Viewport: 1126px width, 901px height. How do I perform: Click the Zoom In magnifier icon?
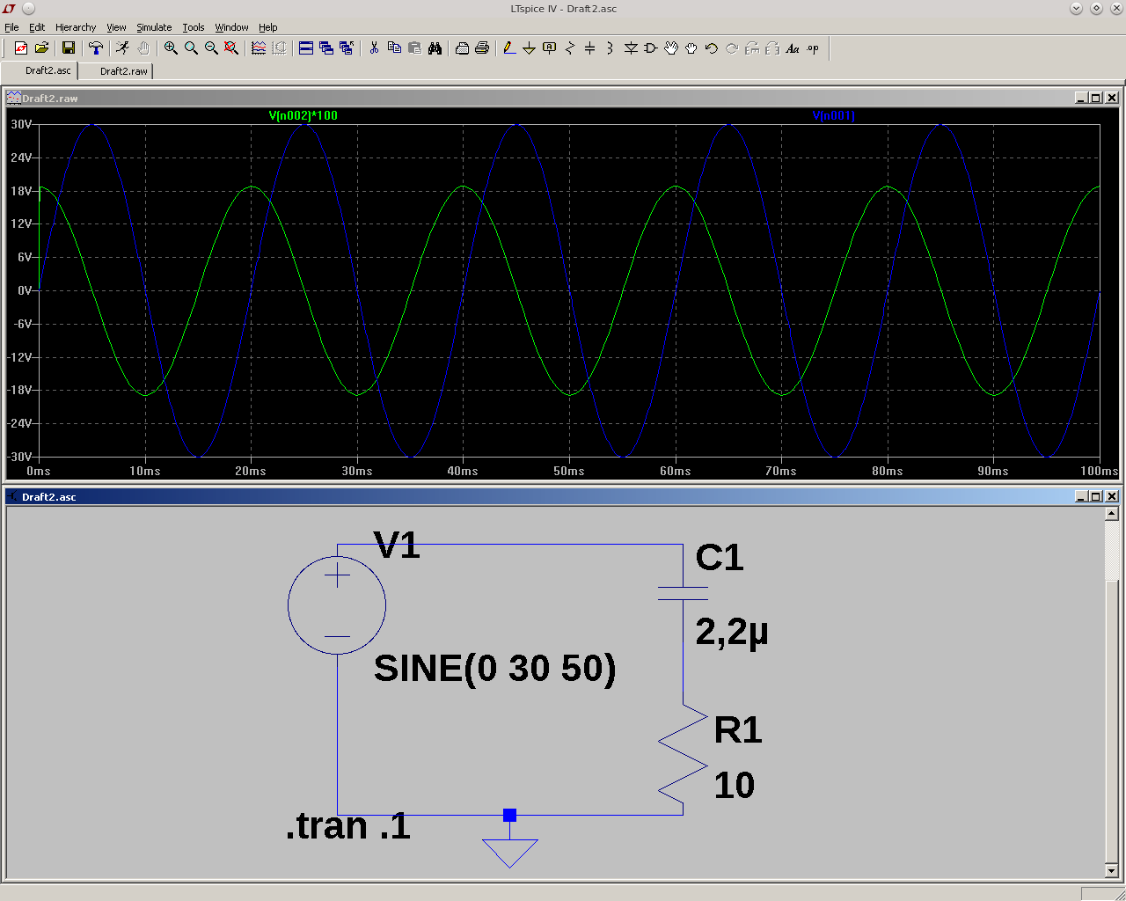tap(171, 48)
